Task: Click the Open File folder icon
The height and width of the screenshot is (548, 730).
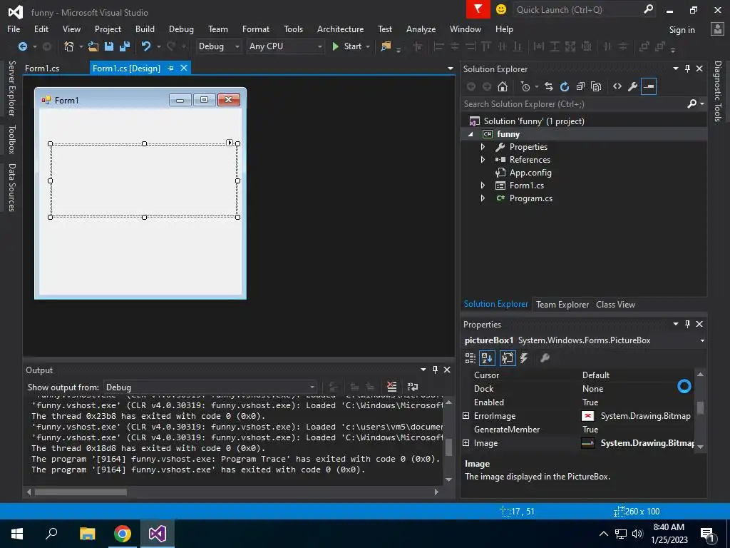Action: [93, 46]
